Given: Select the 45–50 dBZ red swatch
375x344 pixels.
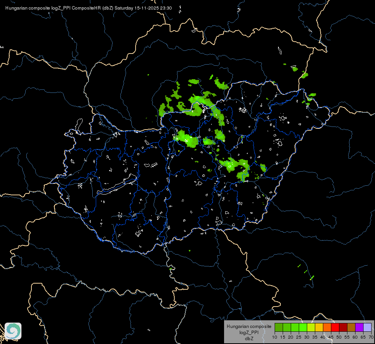Looking at the screenshot, I should (335, 327).
